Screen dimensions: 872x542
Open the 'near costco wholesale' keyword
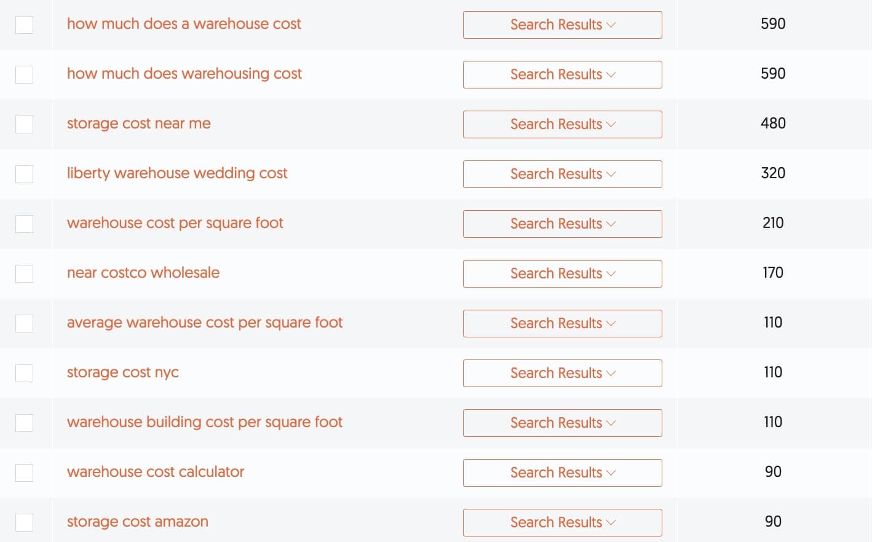tap(143, 273)
